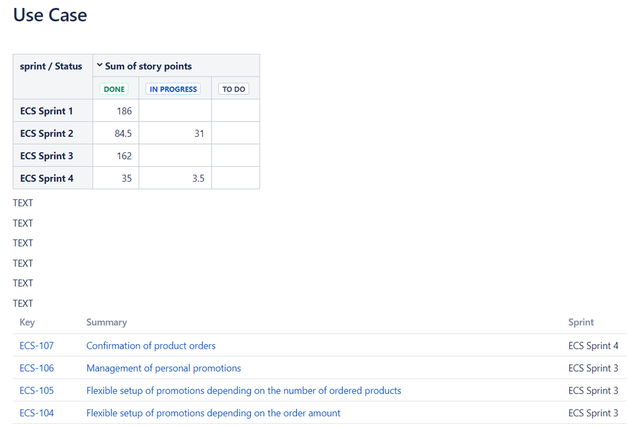This screenshot has height=427, width=627.
Task: Open issue link ECS-107
Action: click(36, 345)
